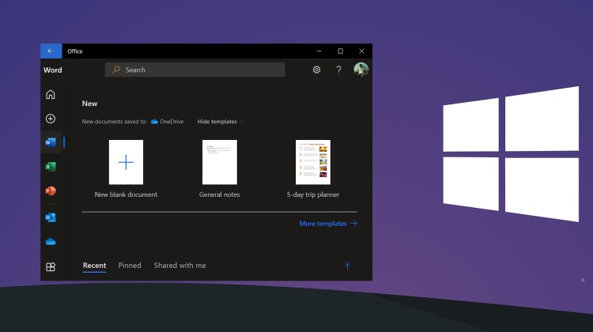Follow the More templates link
Image resolution: width=593 pixels, height=332 pixels.
(x=328, y=224)
